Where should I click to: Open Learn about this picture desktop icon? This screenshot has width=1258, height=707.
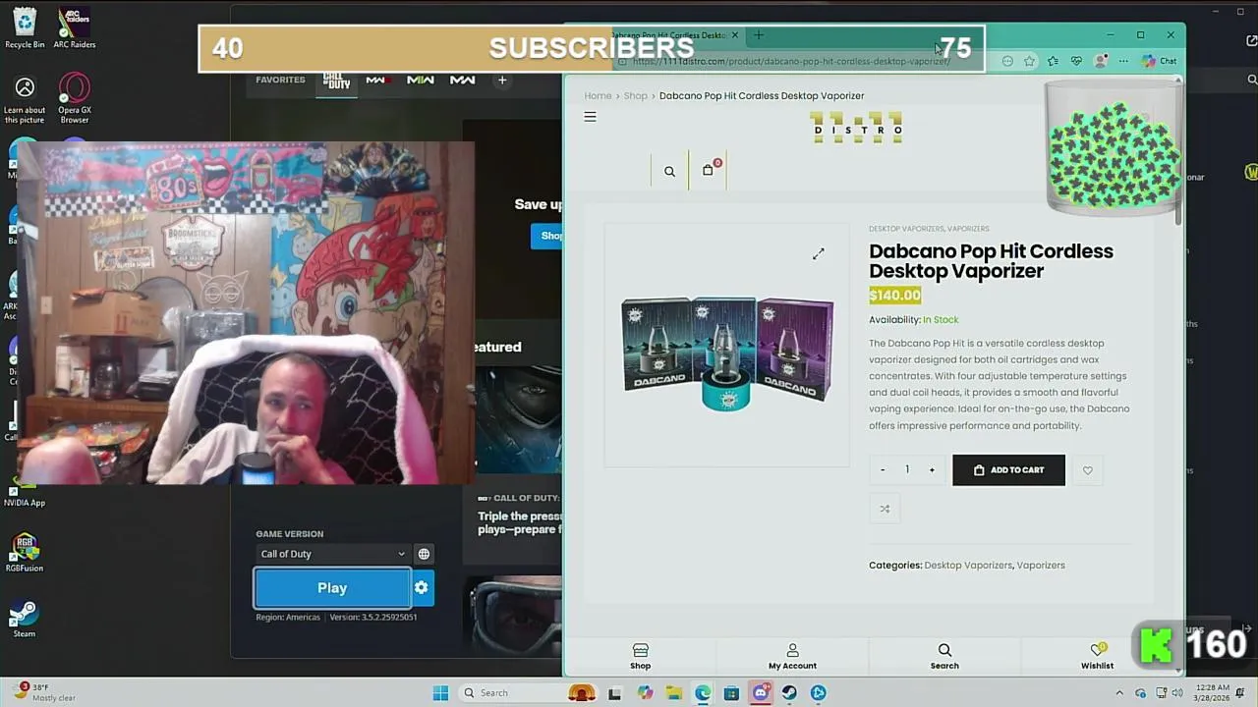point(25,101)
